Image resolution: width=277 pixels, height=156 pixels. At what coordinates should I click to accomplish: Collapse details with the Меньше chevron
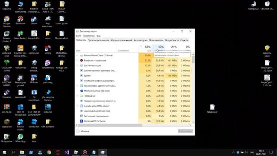(x=78, y=131)
